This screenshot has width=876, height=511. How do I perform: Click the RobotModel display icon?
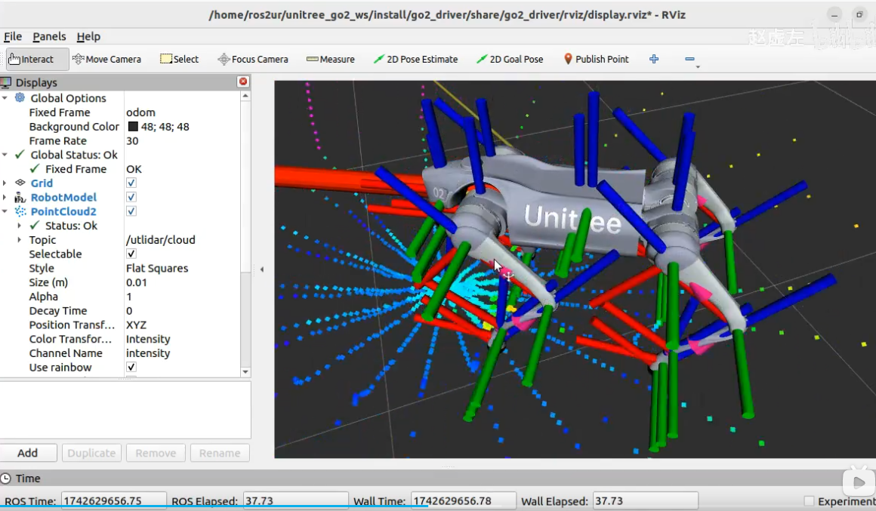pyautogui.click(x=20, y=197)
